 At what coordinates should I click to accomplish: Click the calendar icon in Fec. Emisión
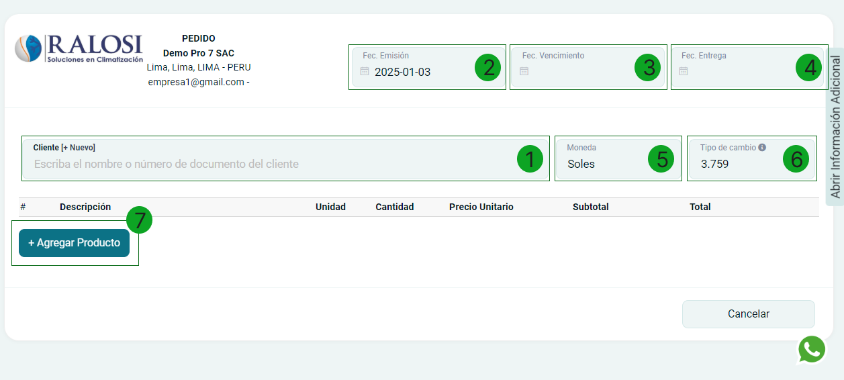tap(365, 71)
